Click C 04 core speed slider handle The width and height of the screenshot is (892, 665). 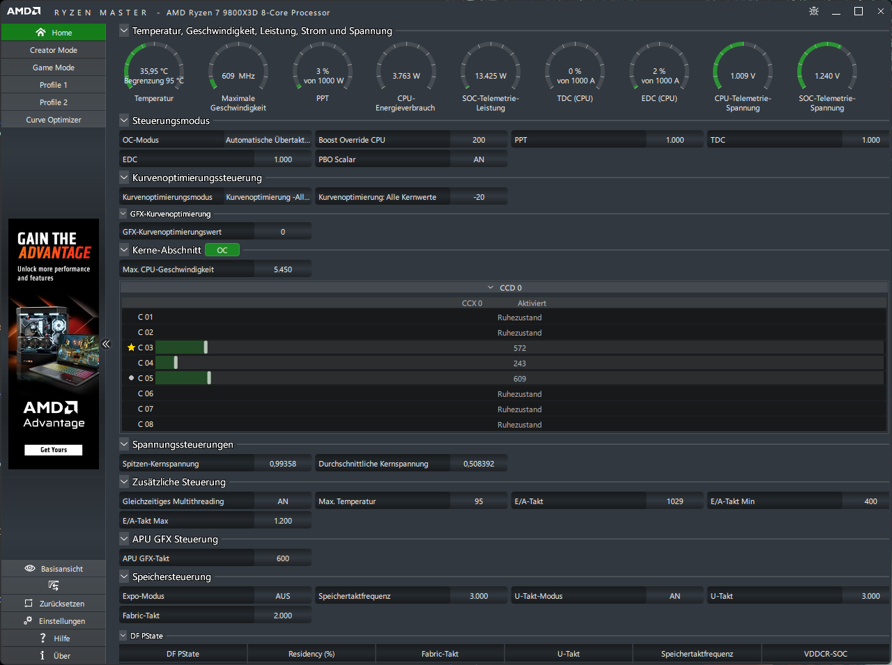tap(176, 363)
